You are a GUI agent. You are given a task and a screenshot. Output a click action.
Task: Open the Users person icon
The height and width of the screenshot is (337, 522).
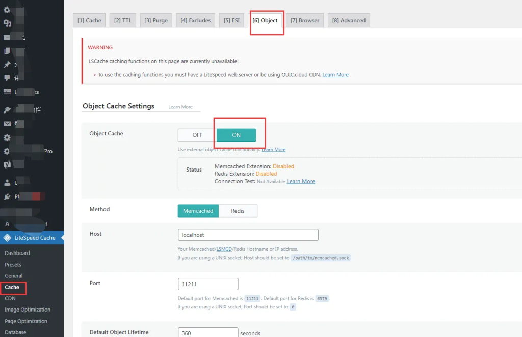tap(7, 183)
